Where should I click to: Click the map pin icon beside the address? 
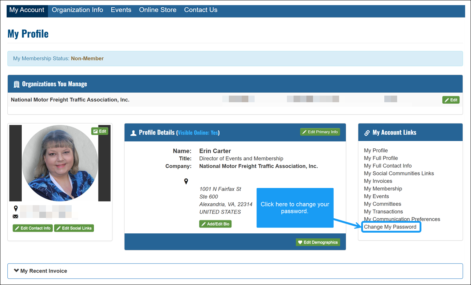coord(186,181)
